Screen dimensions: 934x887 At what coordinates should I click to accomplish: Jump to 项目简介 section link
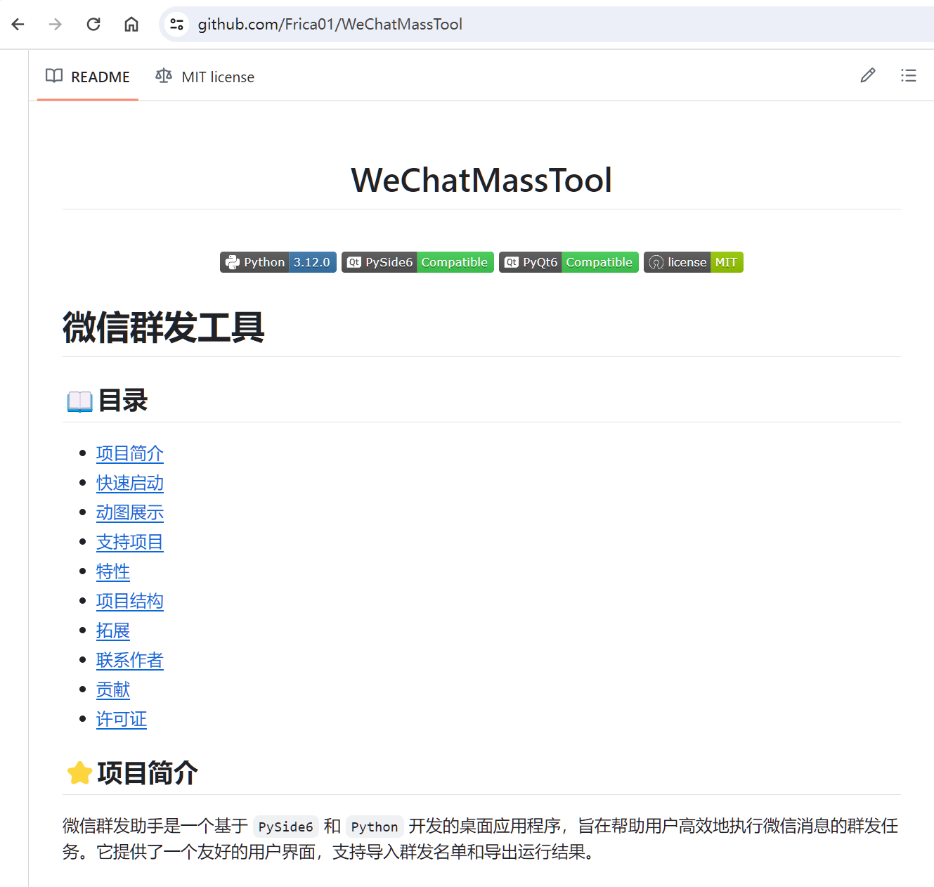[130, 453]
